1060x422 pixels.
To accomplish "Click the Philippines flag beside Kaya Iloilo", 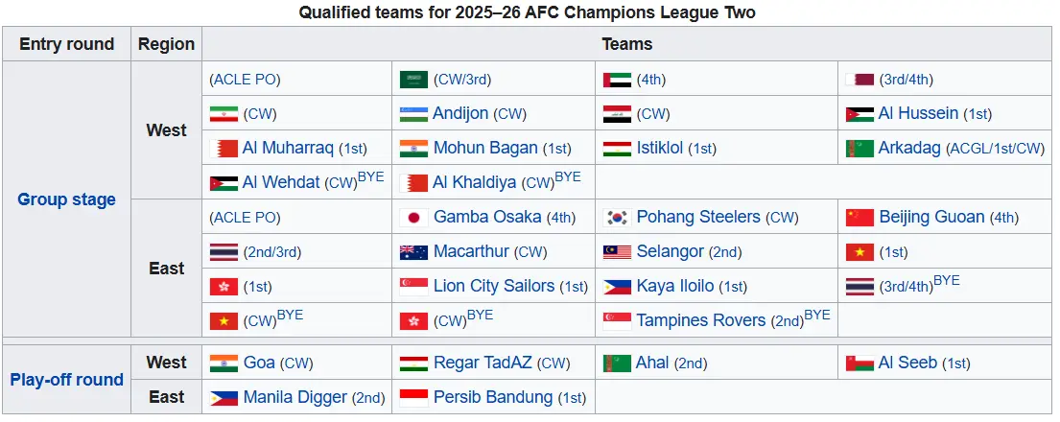I will pyautogui.click(x=617, y=287).
